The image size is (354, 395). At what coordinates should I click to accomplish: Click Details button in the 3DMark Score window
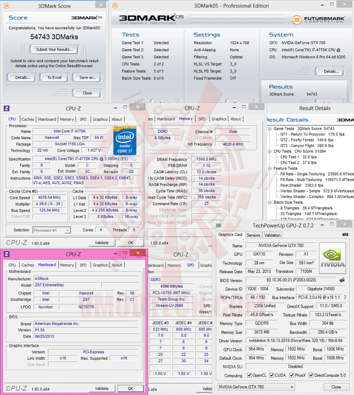pyautogui.click(x=23, y=78)
